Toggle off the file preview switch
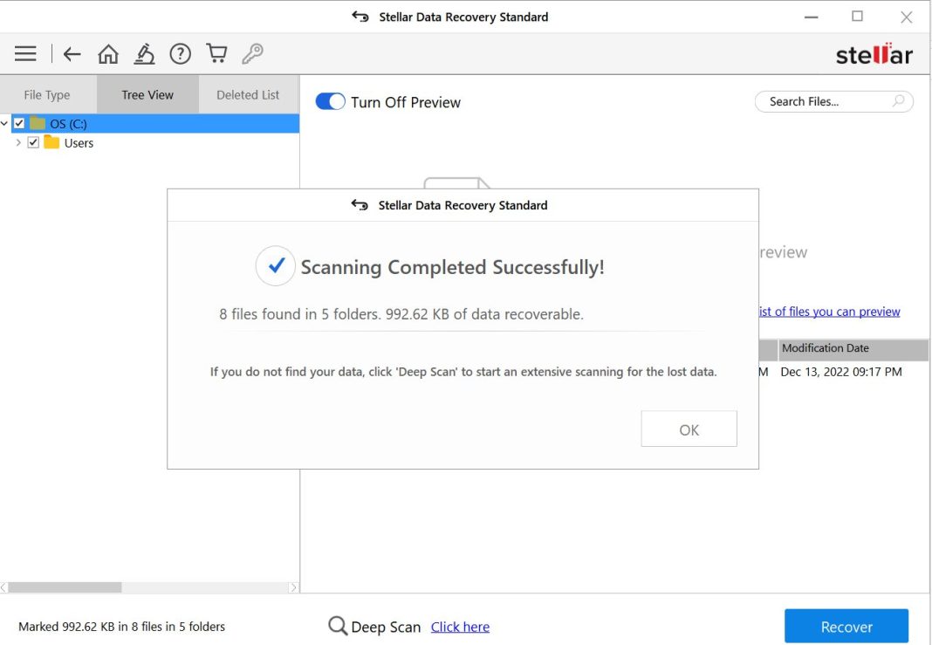The width and height of the screenshot is (932, 645). tap(330, 101)
